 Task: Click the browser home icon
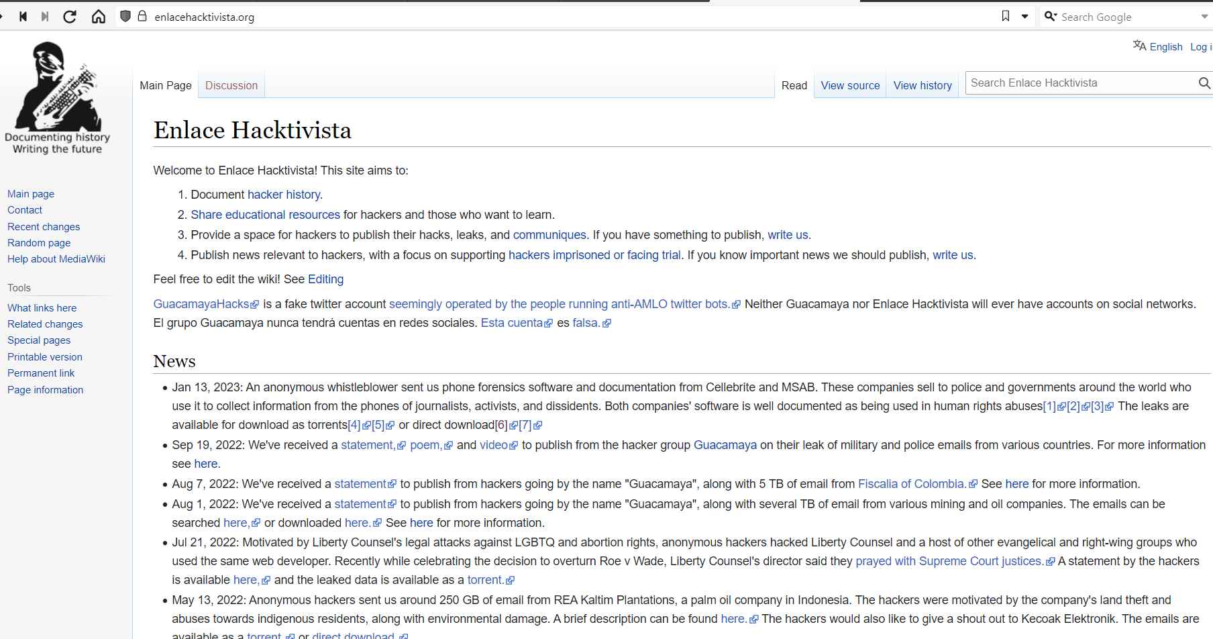coord(99,17)
